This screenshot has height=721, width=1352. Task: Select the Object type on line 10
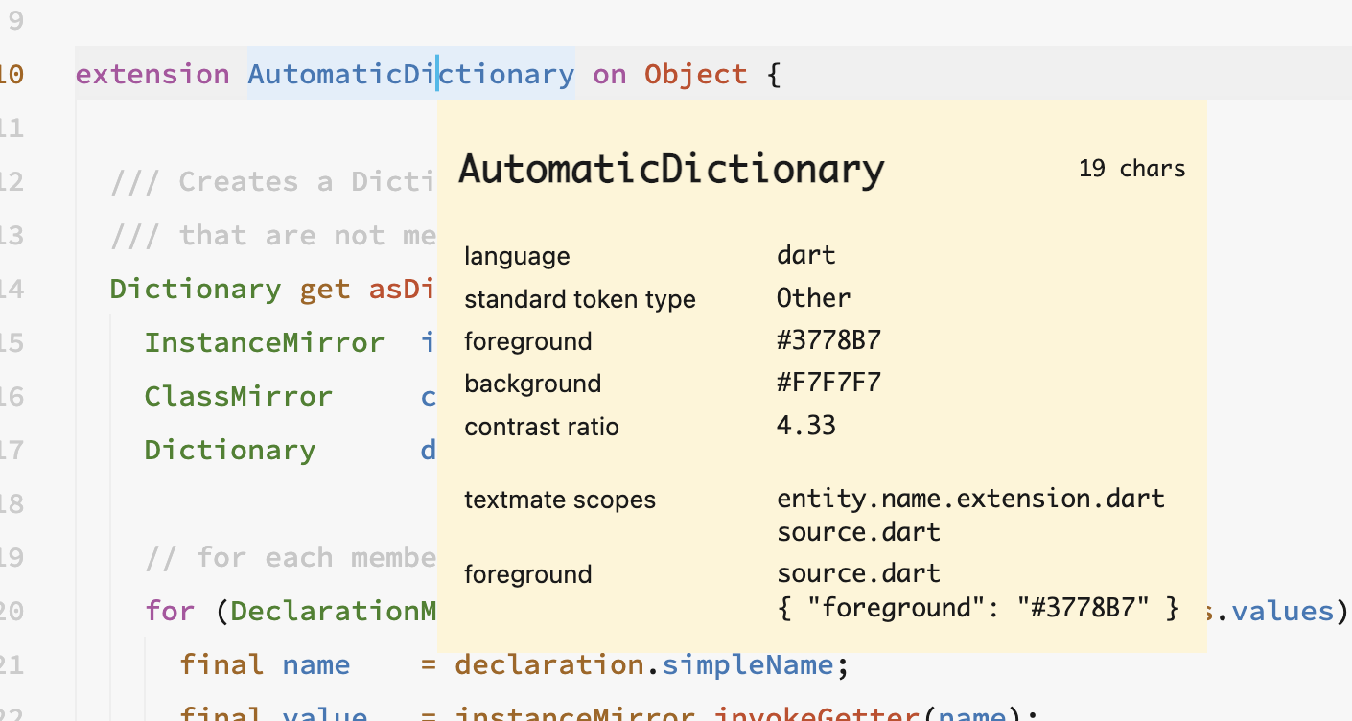click(x=696, y=73)
